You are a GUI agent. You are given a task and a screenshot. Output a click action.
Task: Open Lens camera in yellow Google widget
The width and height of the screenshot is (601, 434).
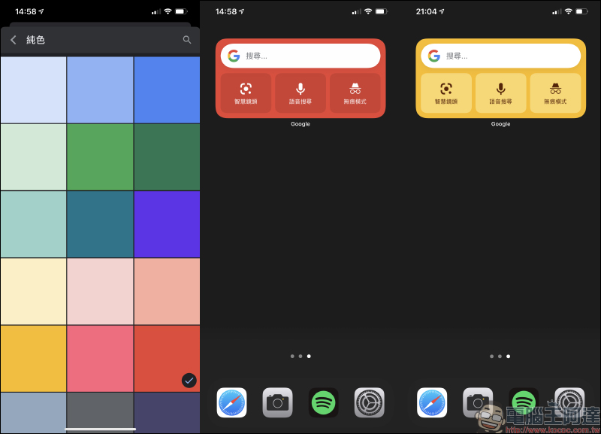[x=446, y=93]
